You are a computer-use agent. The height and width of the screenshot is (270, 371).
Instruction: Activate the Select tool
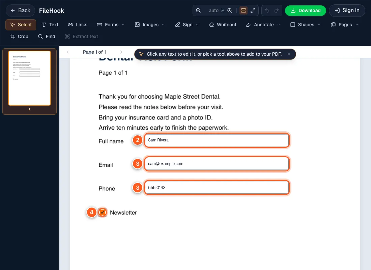coord(21,25)
